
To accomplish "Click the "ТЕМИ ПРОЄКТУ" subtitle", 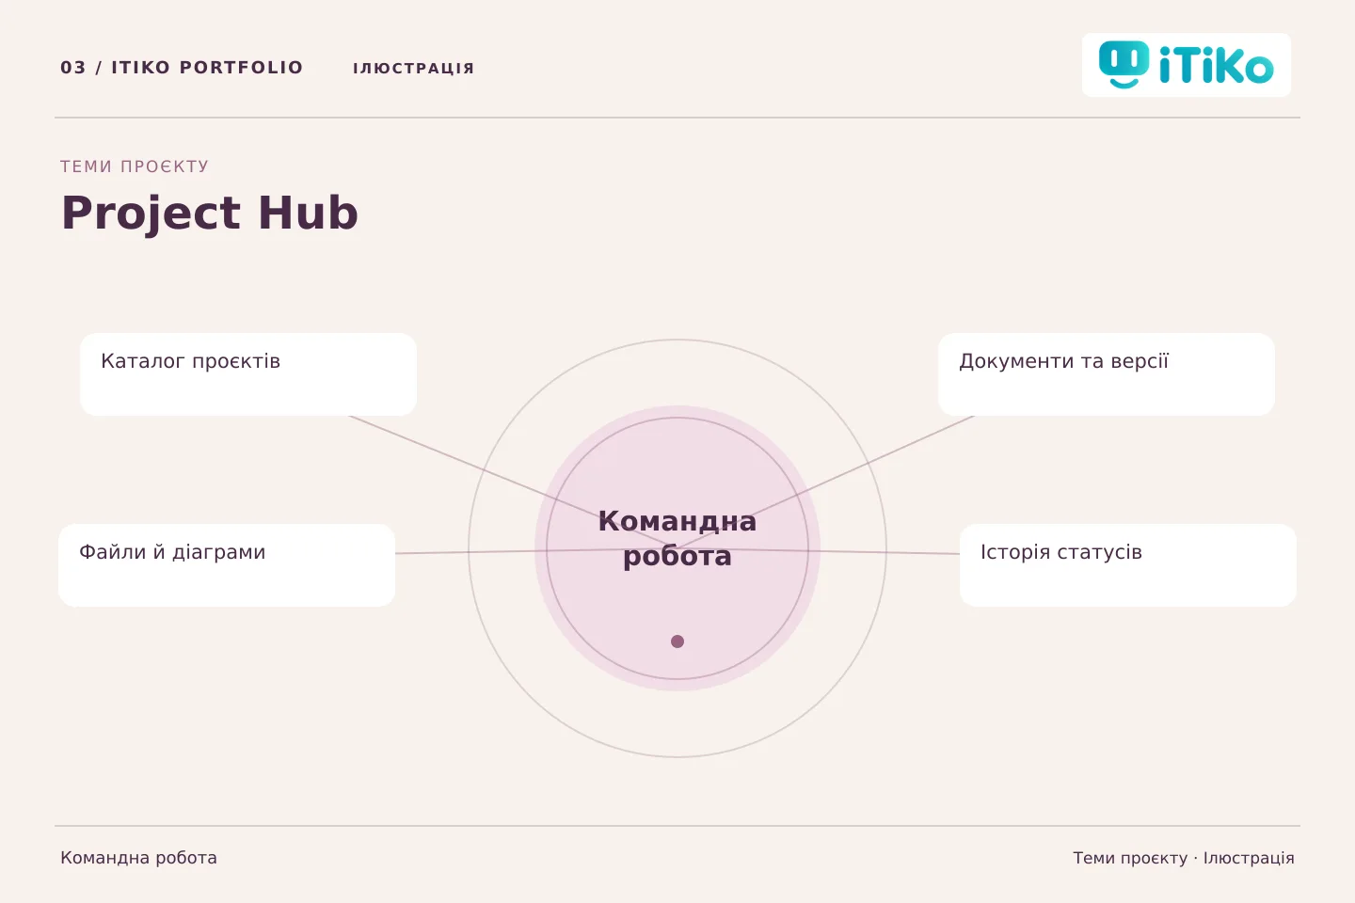I will [135, 166].
